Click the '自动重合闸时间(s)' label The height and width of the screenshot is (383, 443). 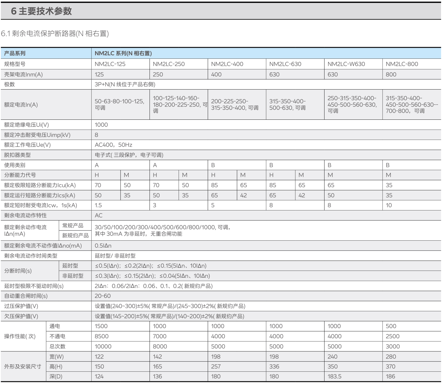point(26,296)
